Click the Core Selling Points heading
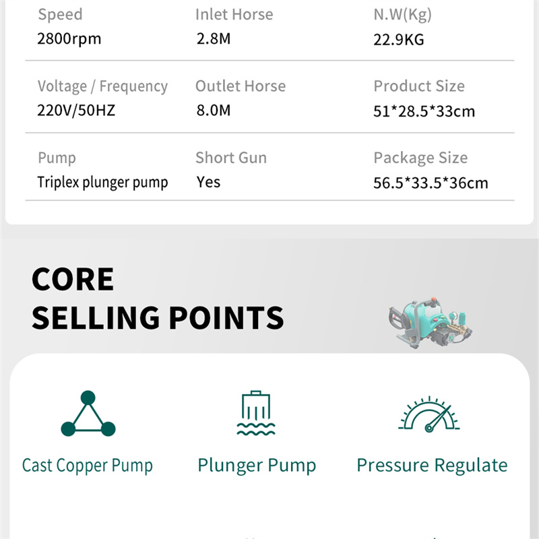Viewport: 539px width, 539px height. 158,298
